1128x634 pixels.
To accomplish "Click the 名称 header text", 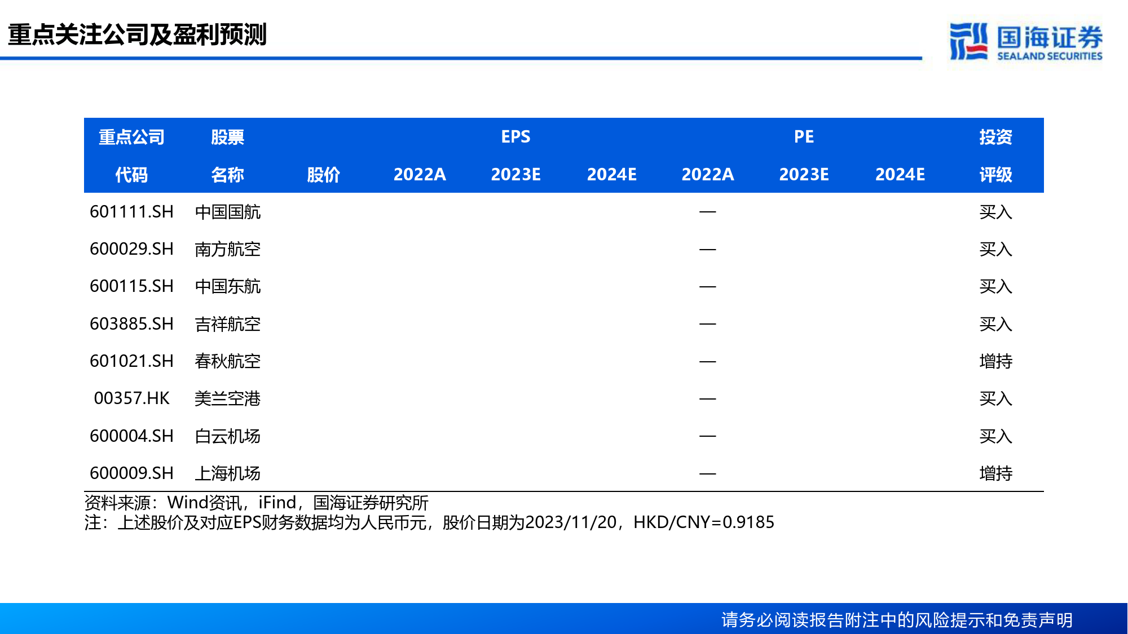I will (x=228, y=175).
